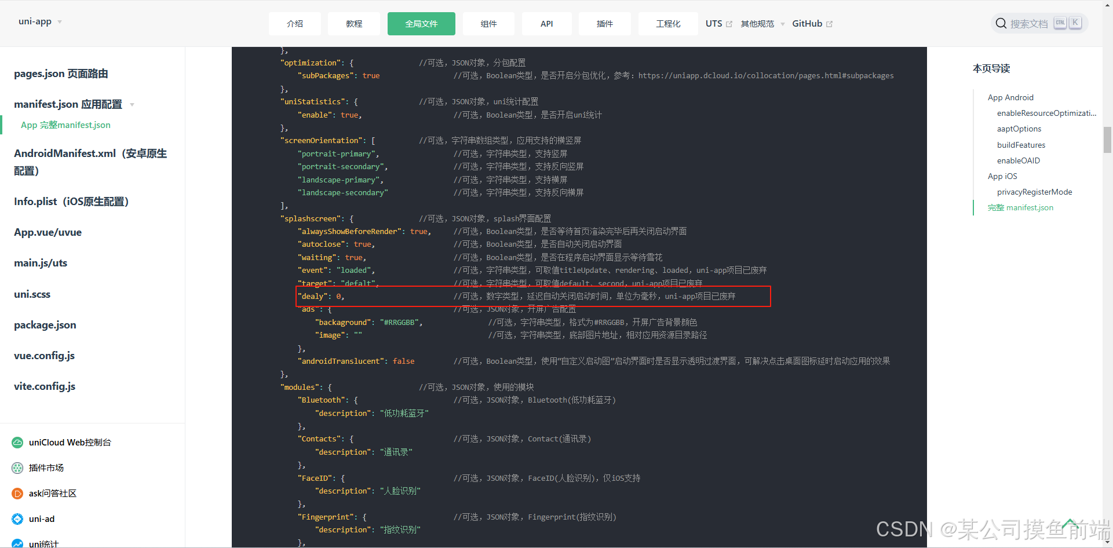The image size is (1113, 548).
Task: Open the 介绍 tab
Action: pos(295,24)
